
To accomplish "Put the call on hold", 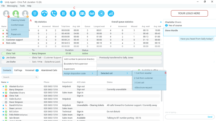I will [x=63, y=13].
